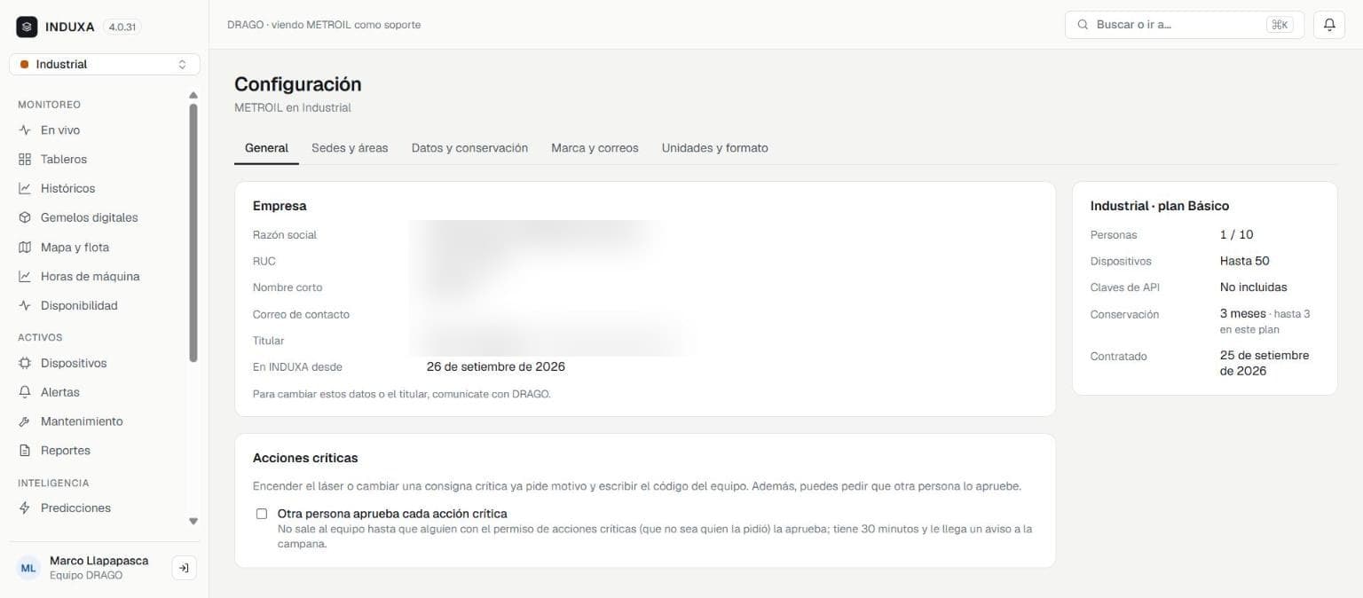1363x598 pixels.
Task: Enable Otra persona aprueba cada acción crítica
Action: point(262,514)
